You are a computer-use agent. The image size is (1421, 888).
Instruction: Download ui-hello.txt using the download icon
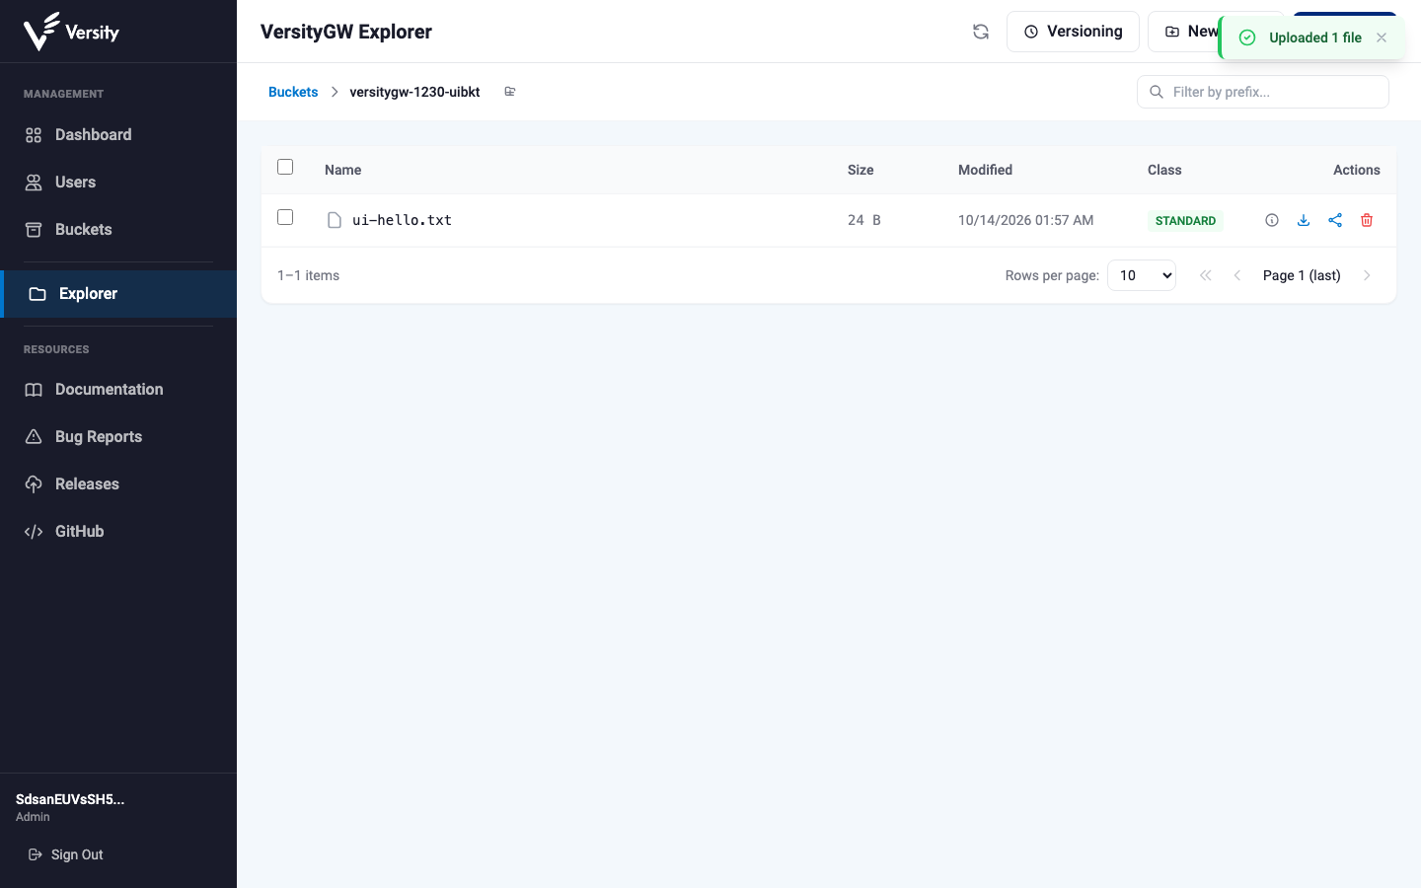pos(1304,220)
